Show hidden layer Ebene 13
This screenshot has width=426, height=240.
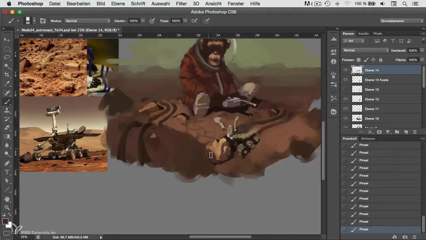tap(345, 89)
